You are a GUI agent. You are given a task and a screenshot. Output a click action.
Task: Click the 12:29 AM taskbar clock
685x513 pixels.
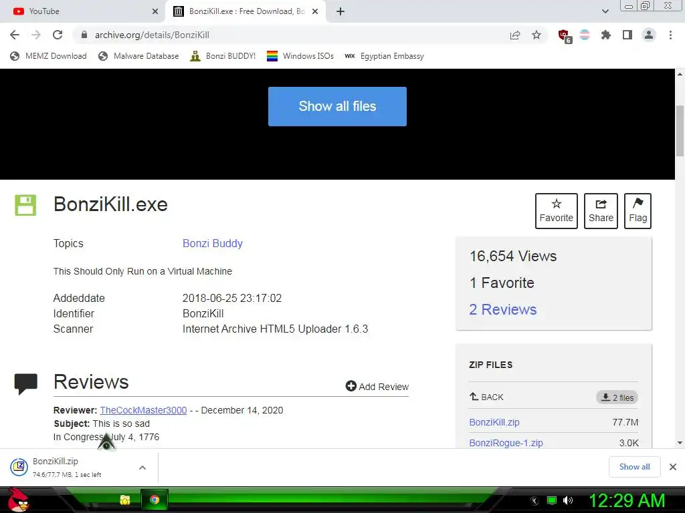point(626,500)
